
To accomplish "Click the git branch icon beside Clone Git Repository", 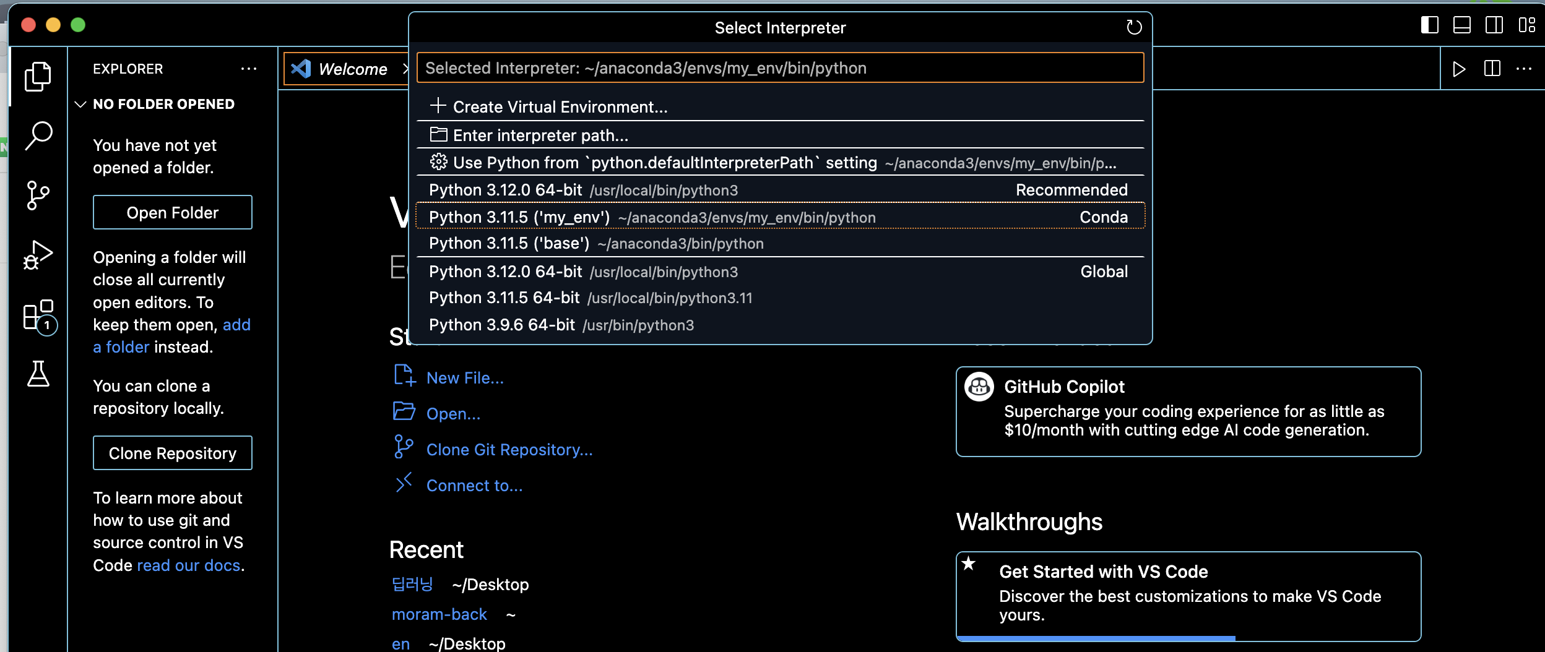I will coord(404,447).
